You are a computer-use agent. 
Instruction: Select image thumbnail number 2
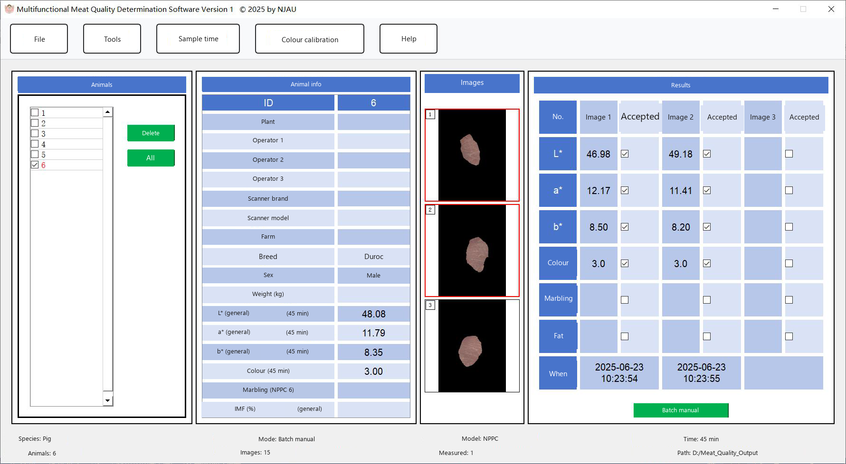tap(472, 251)
